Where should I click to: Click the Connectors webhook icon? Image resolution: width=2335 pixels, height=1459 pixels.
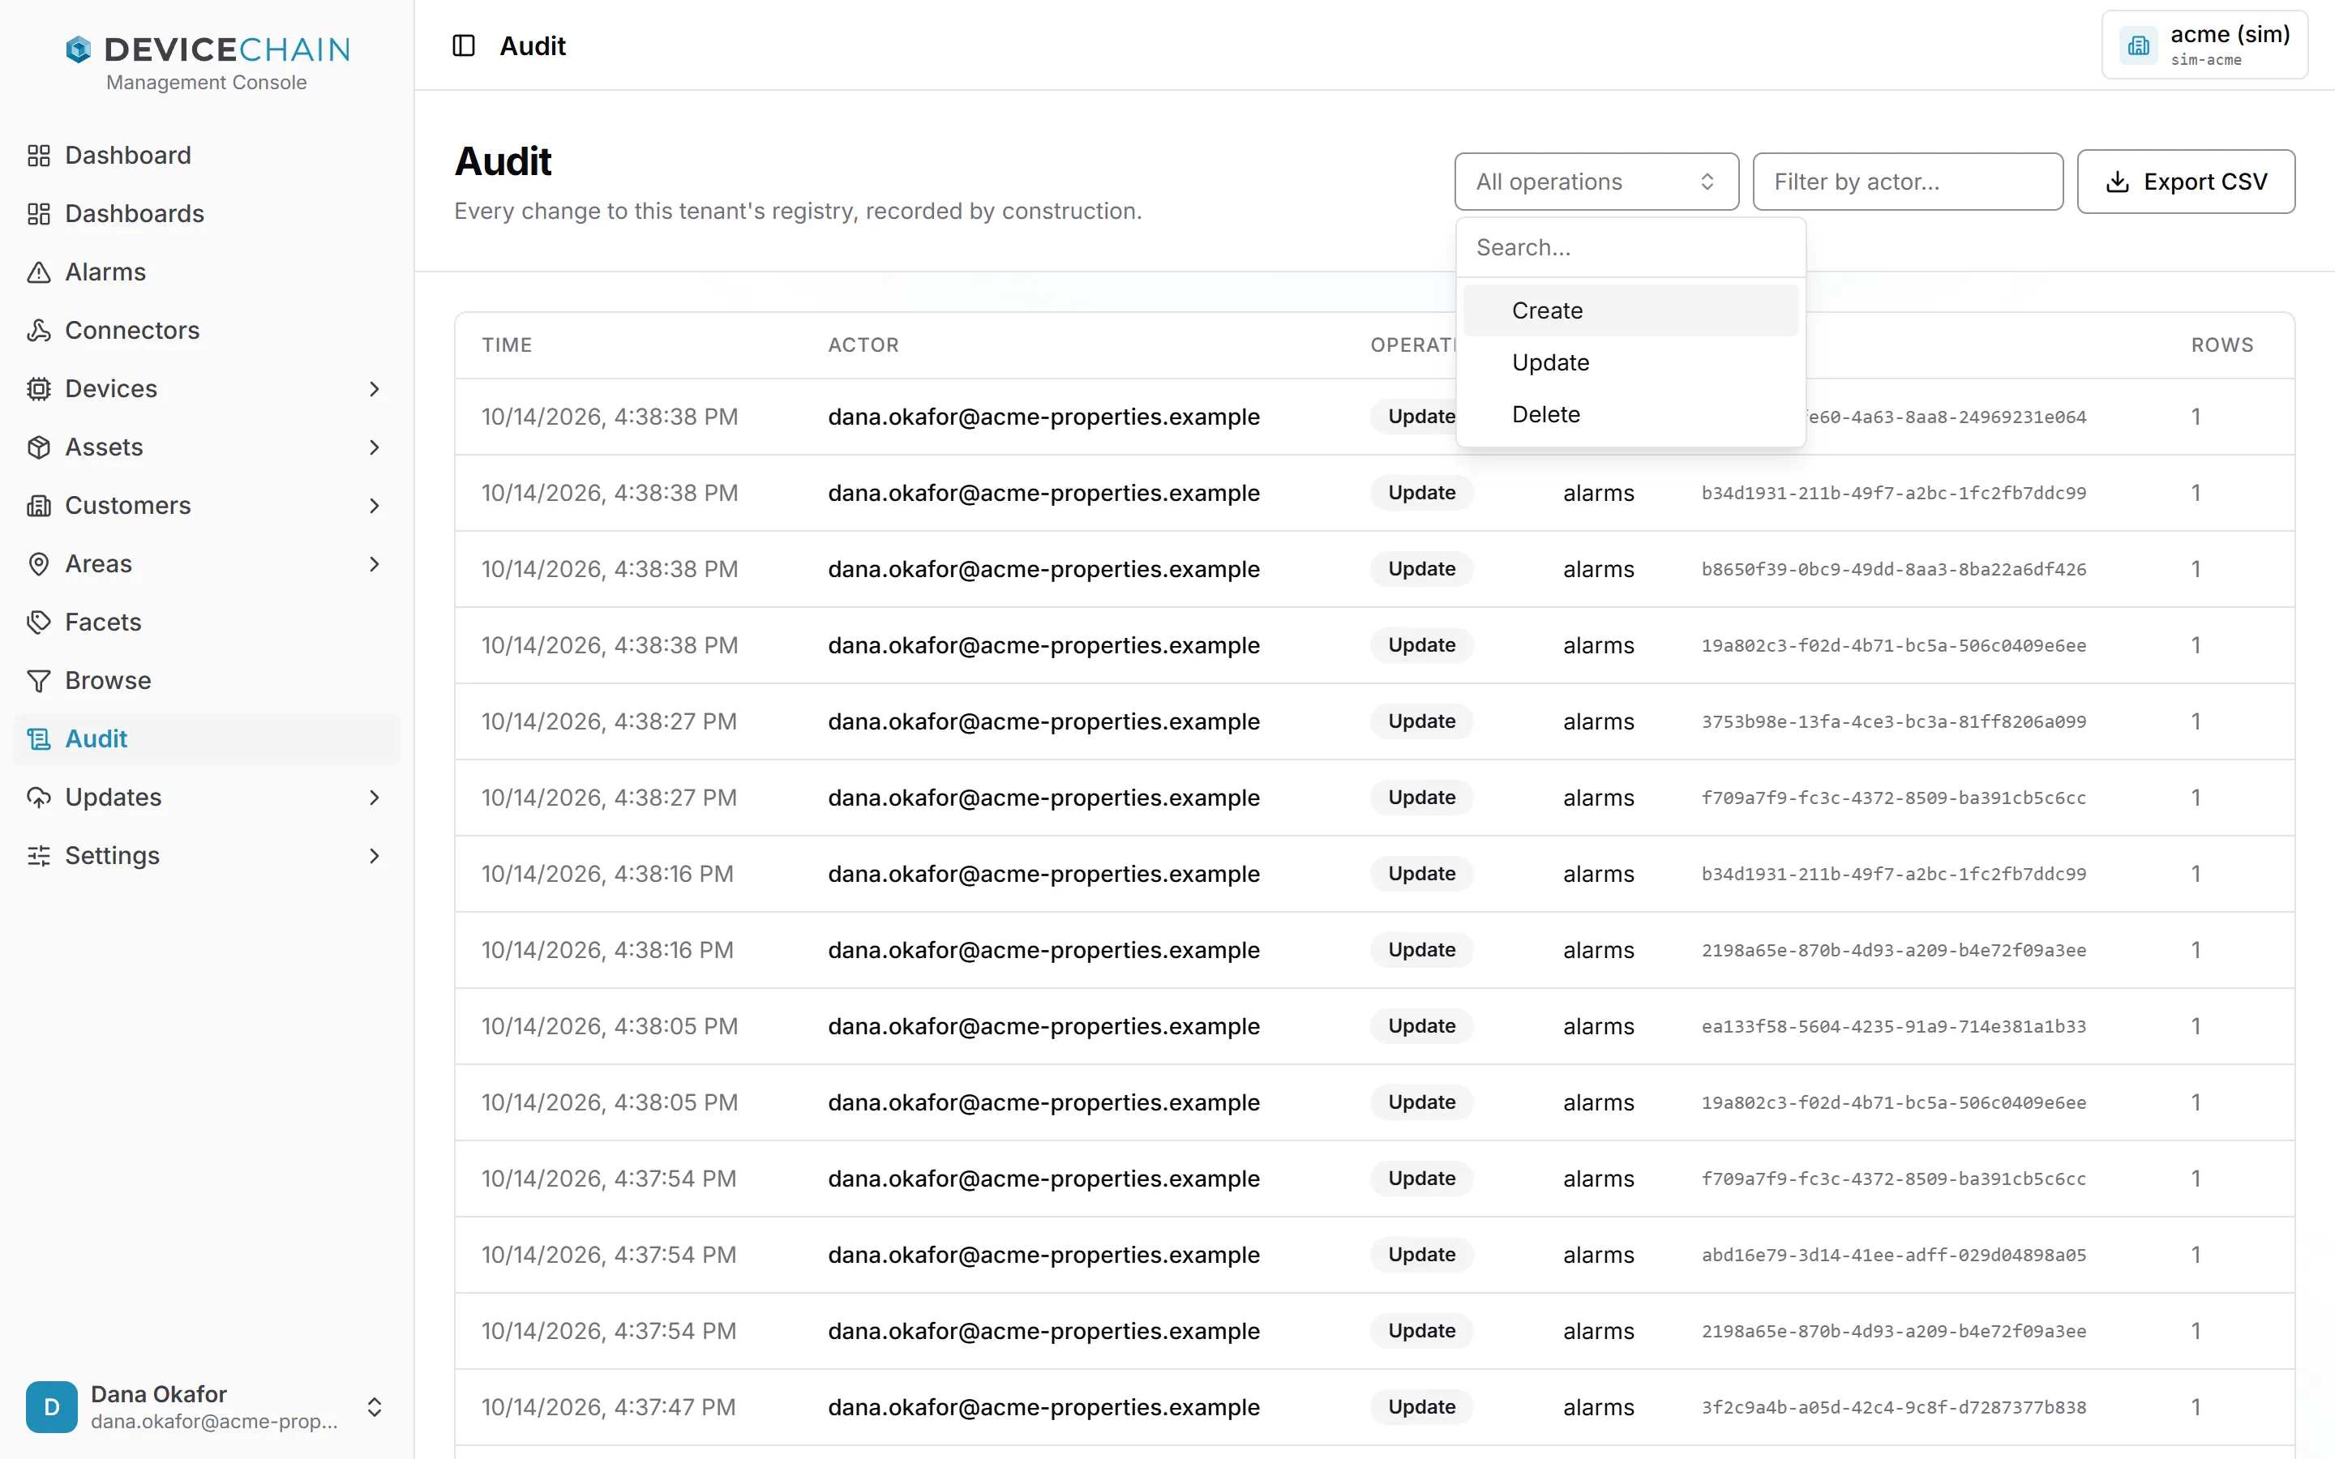[x=39, y=330]
